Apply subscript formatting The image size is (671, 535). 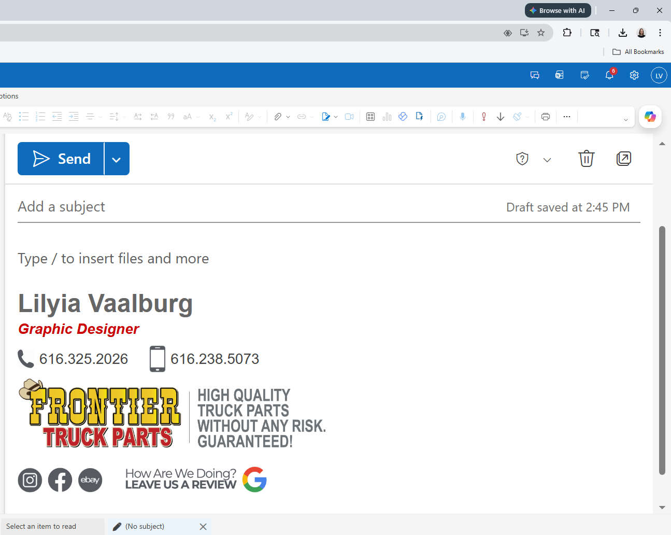212,117
